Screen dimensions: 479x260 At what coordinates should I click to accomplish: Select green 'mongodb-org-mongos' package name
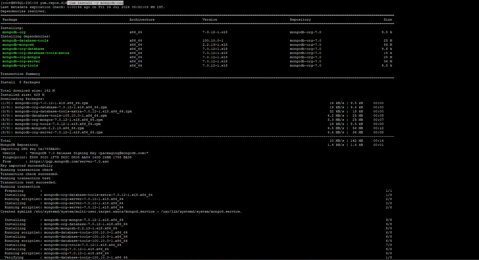pos(21,57)
